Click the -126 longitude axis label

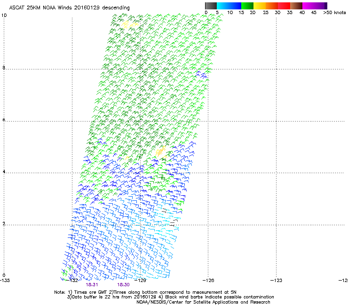(x=208, y=281)
